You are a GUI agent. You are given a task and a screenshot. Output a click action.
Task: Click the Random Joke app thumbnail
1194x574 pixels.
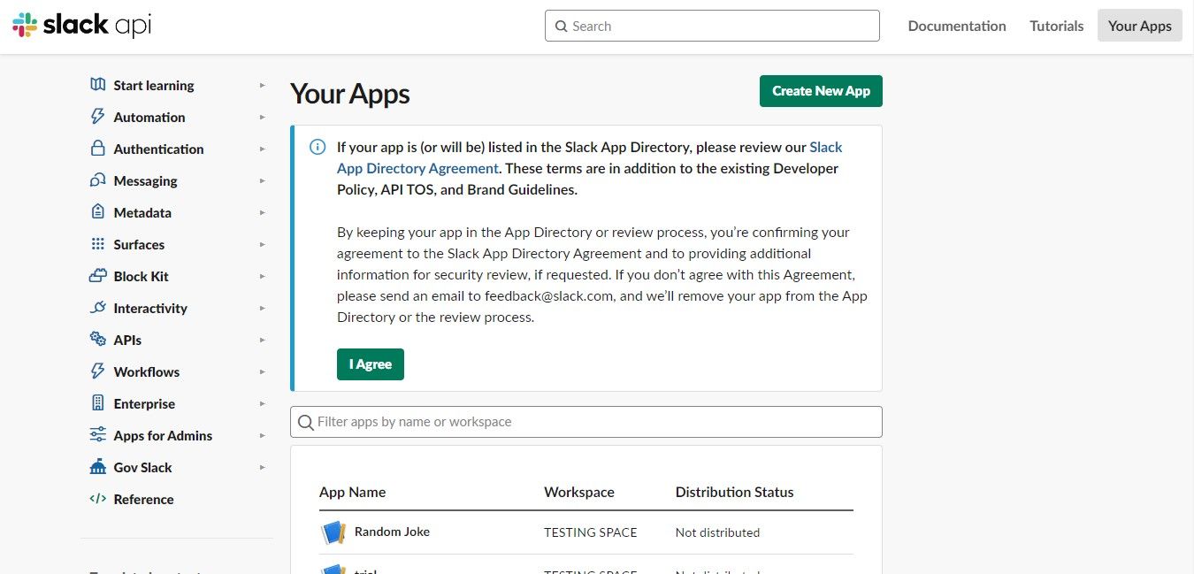pyautogui.click(x=333, y=532)
